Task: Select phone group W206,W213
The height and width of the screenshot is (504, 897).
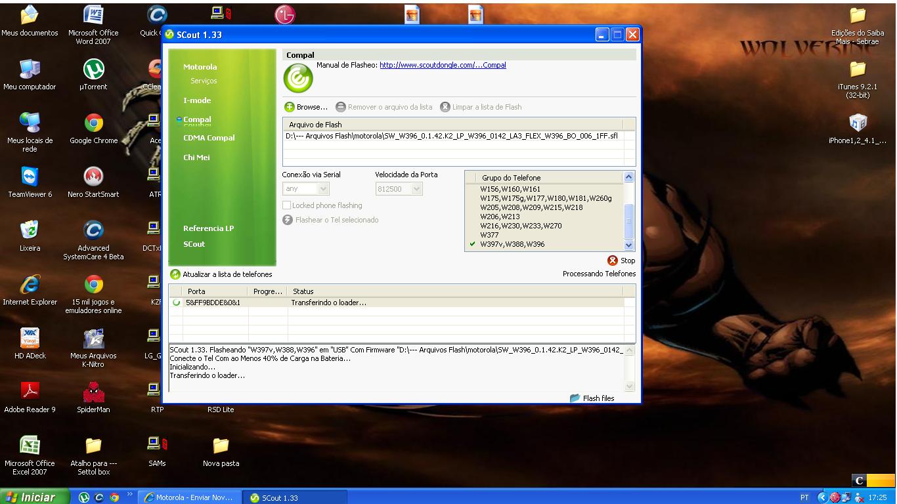Action: 500,217
